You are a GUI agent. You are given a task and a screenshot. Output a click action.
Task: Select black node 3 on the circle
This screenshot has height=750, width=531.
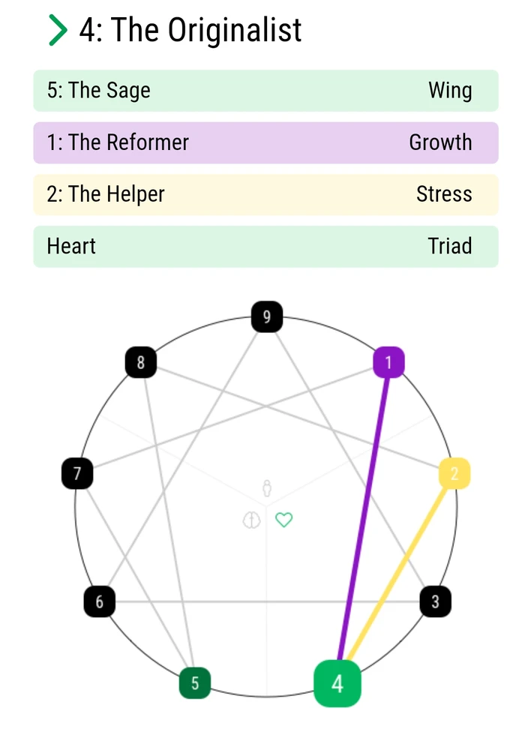pyautogui.click(x=435, y=601)
